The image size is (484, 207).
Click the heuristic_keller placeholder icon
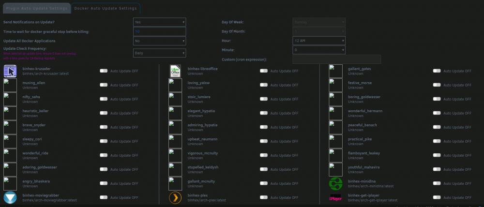point(10,113)
